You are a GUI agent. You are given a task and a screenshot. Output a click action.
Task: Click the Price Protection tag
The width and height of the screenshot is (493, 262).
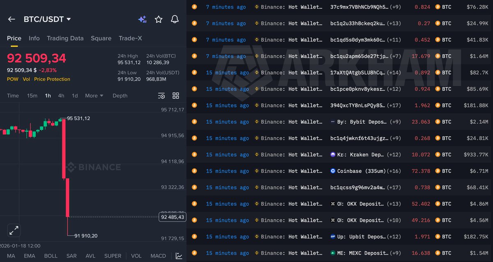click(x=52, y=79)
